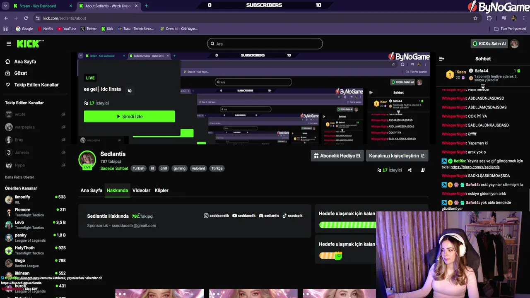This screenshot has height=298, width=530.
Task: Open the Tüm Yer İşaretleri bookmarks folder
Action: click(x=510, y=29)
